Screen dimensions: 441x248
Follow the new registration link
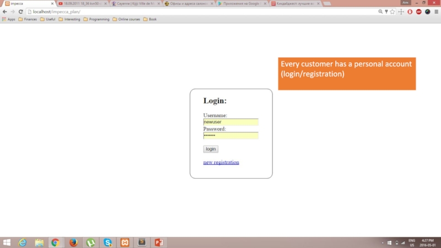(221, 163)
